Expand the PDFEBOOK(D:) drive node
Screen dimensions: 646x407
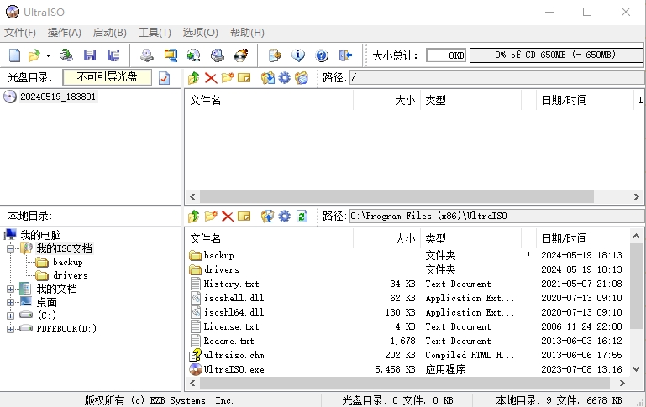point(11,329)
